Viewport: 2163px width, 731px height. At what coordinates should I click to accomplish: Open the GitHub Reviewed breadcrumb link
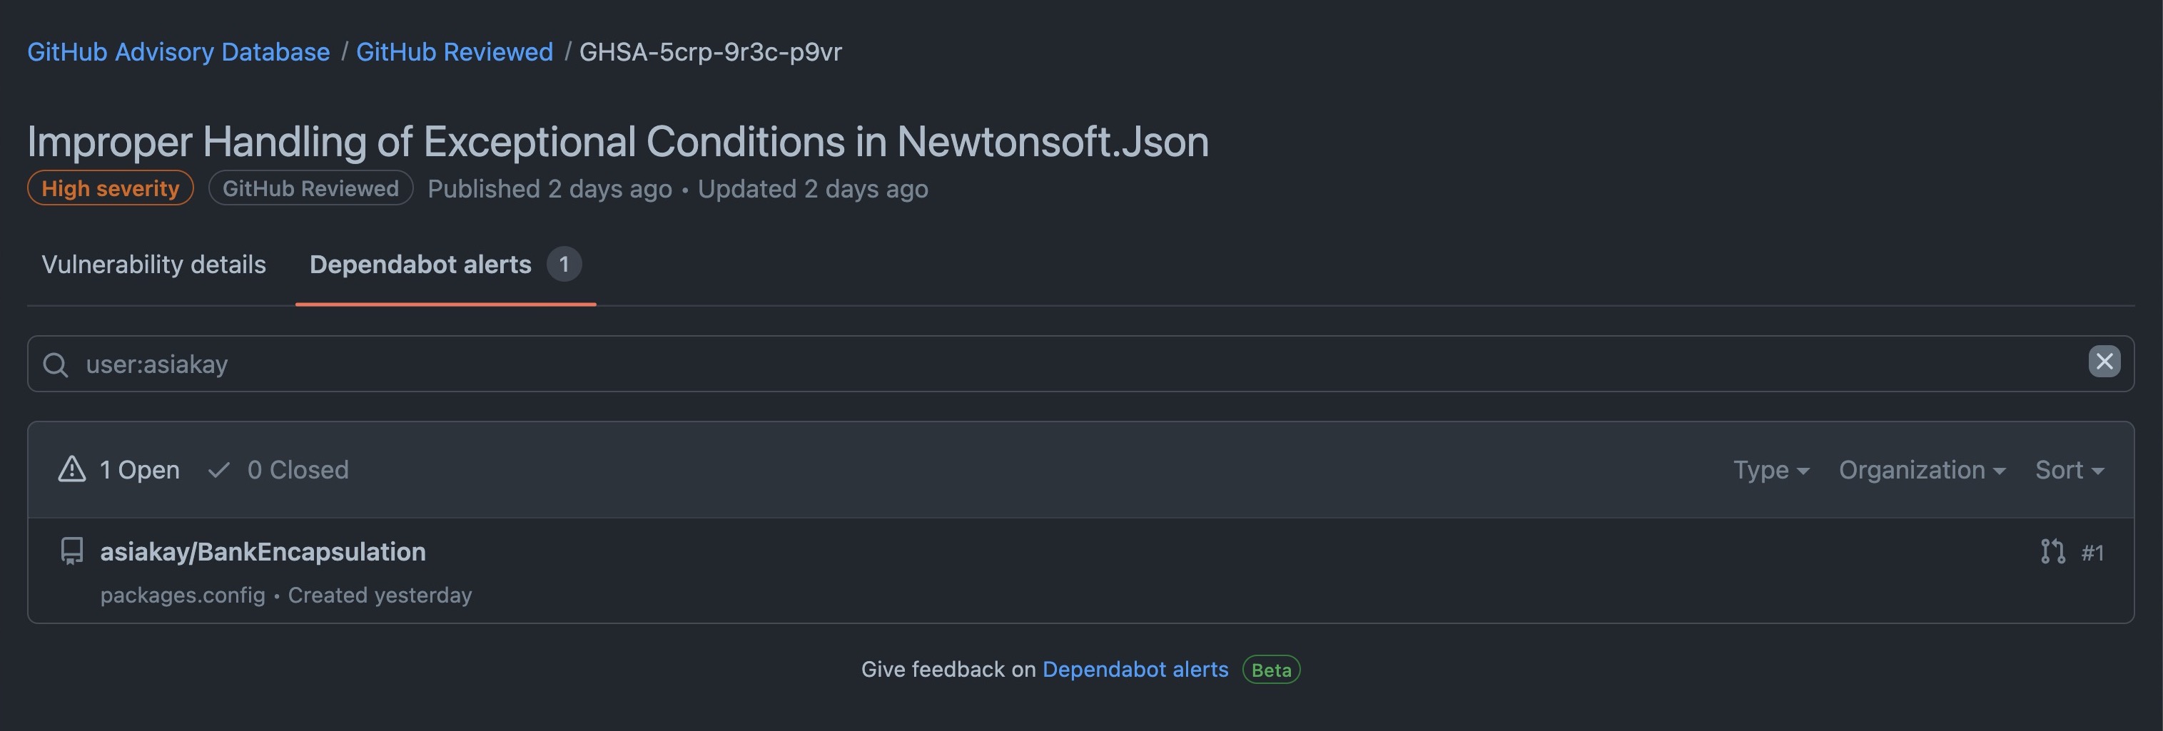pos(455,52)
